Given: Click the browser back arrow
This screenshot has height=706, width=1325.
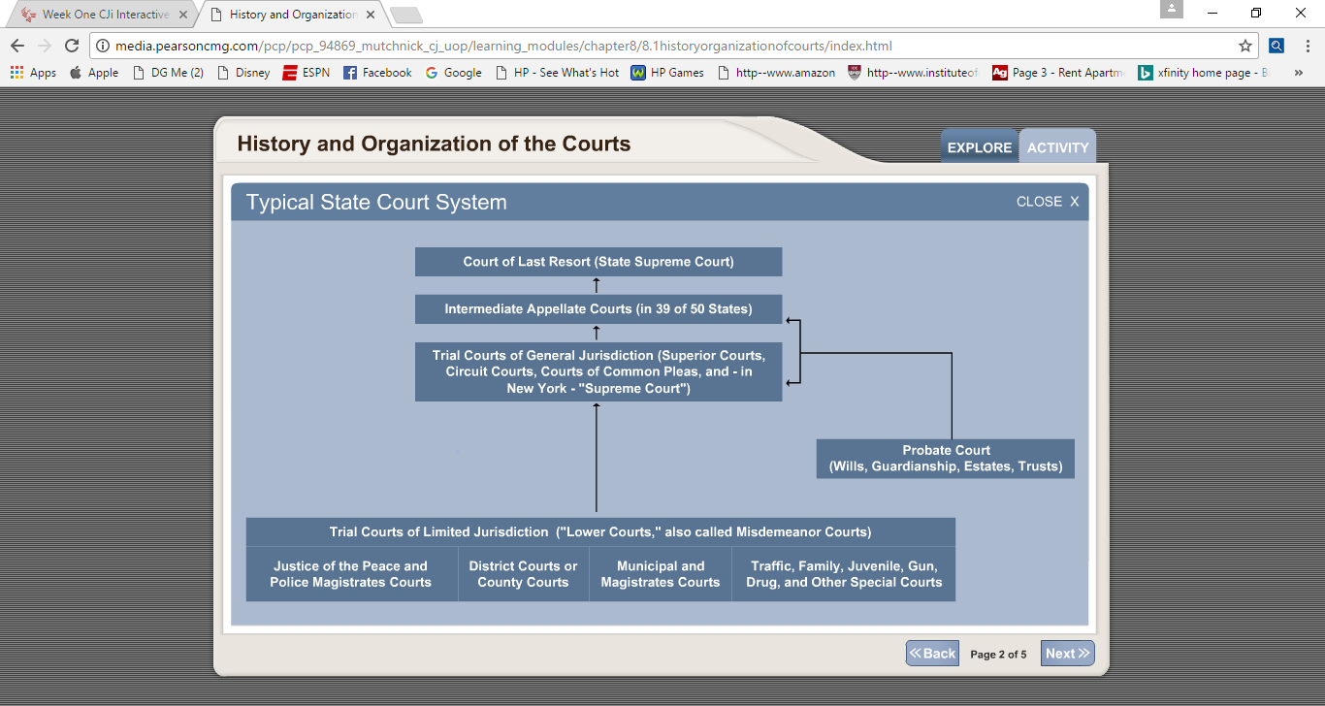Looking at the screenshot, I should tap(17, 46).
